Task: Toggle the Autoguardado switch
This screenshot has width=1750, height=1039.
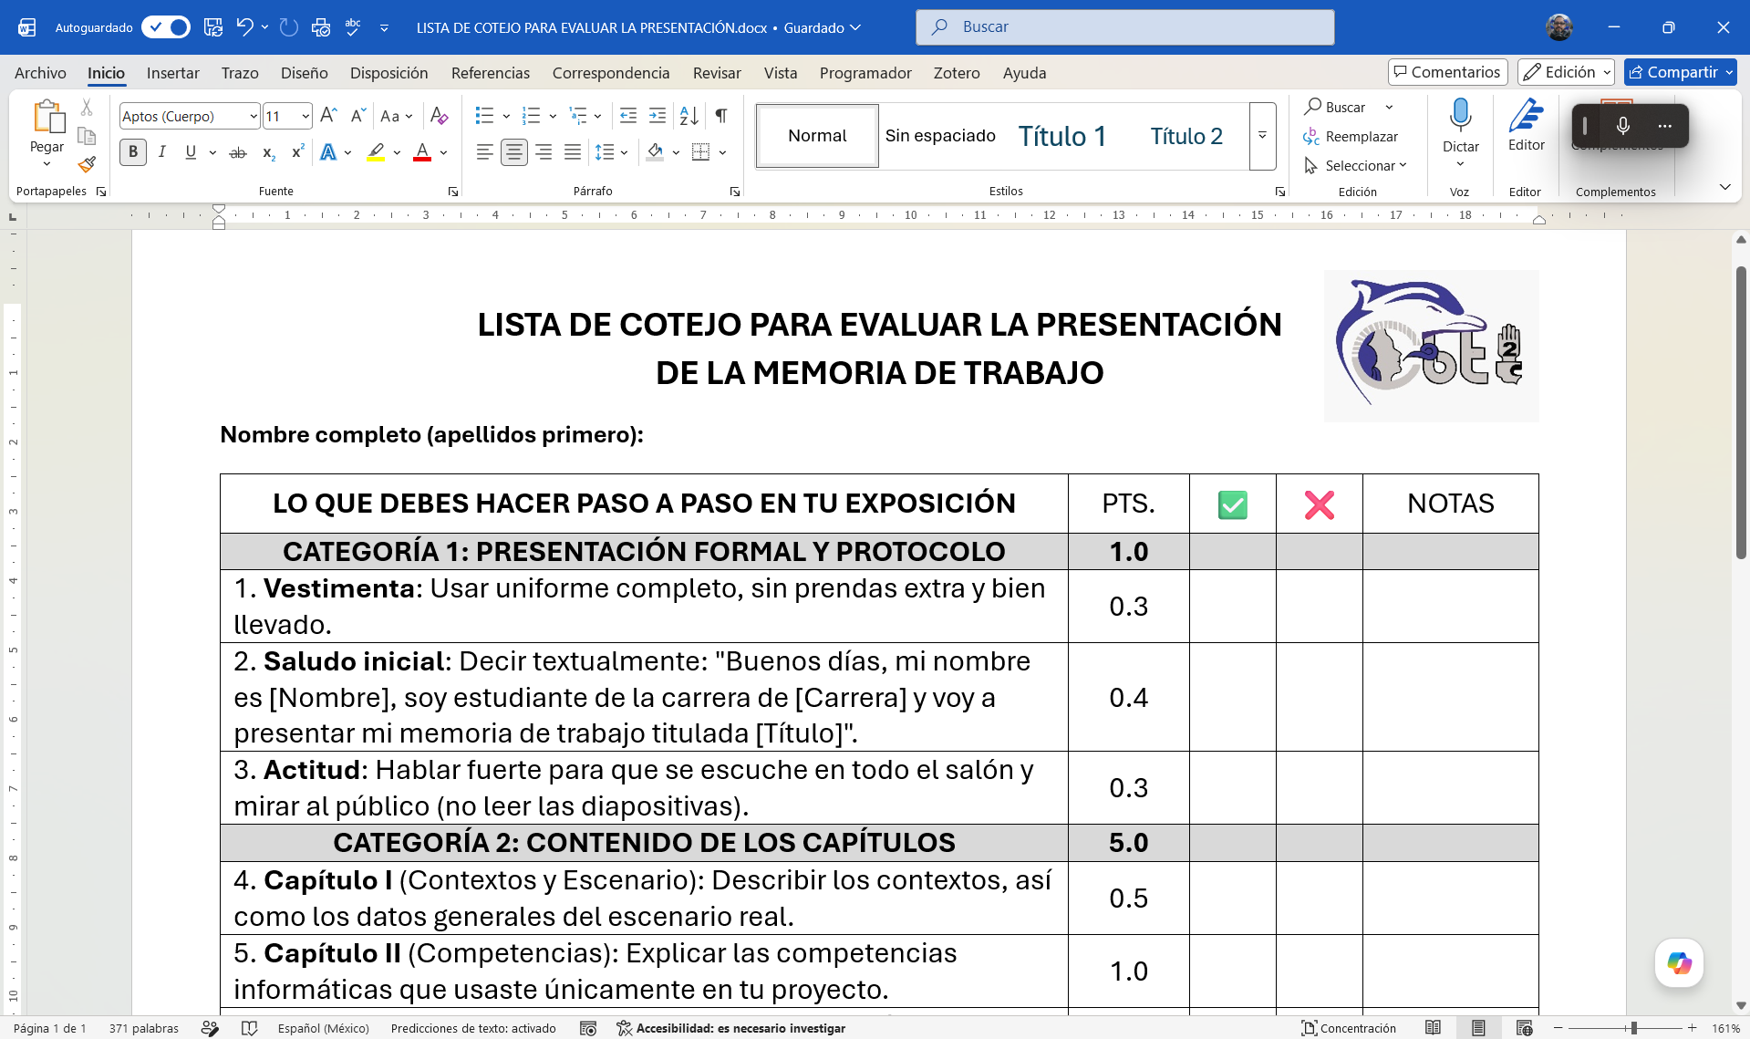Action: click(x=166, y=27)
